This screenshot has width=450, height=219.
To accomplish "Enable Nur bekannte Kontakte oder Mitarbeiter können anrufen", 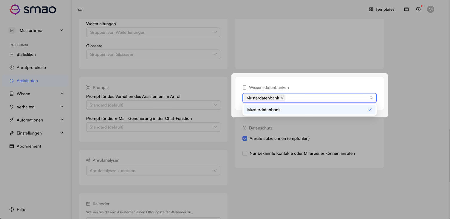I will [x=245, y=153].
